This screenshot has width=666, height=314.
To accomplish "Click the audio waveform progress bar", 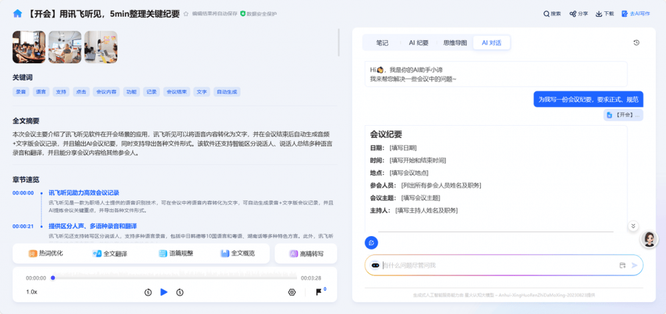I will (x=174, y=277).
